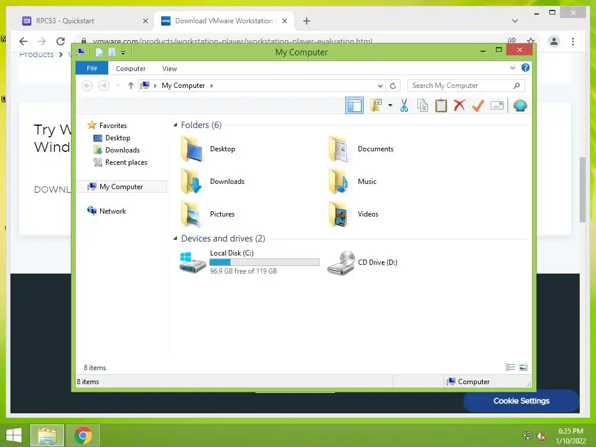Click Local Disk C usage bar

click(265, 262)
